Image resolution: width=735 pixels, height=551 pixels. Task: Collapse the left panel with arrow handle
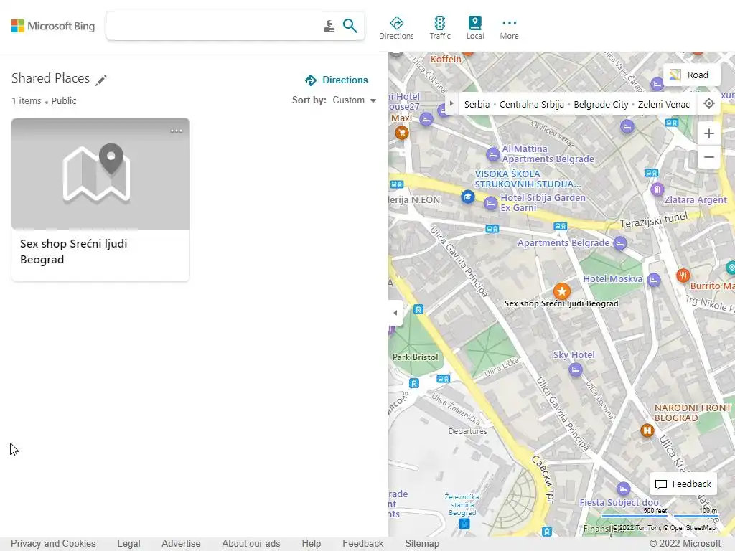[x=395, y=313]
